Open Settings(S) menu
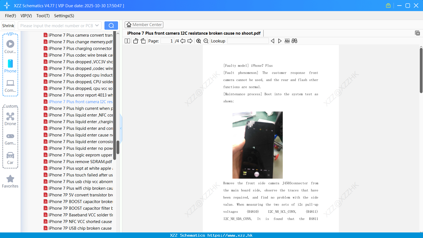The height and width of the screenshot is (238, 423). (x=64, y=16)
